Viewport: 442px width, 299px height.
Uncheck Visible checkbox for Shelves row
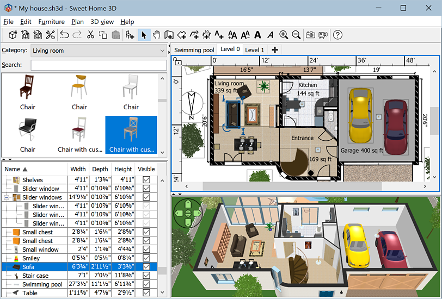tap(146, 180)
